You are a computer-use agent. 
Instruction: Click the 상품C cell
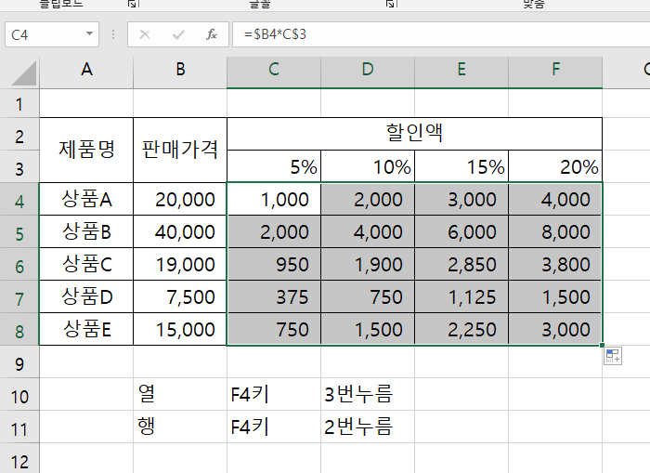pos(86,264)
